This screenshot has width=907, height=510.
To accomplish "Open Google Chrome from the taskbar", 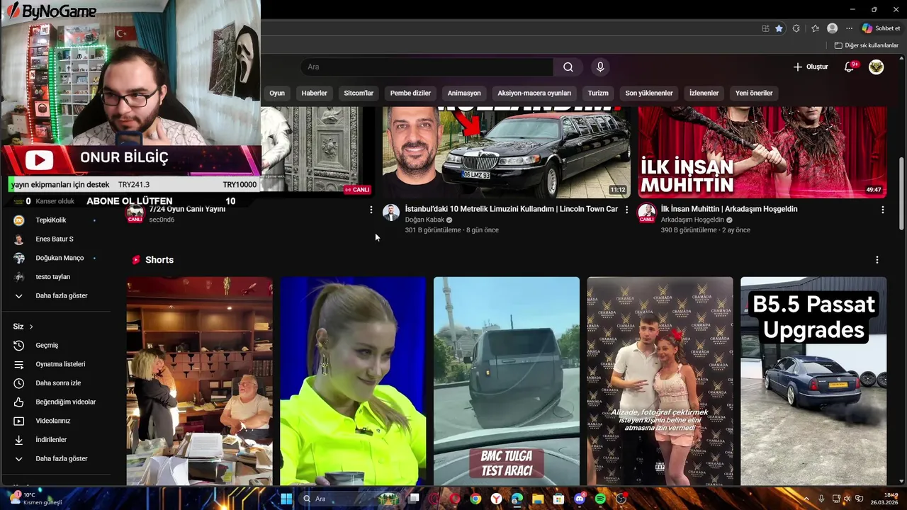I will point(475,499).
